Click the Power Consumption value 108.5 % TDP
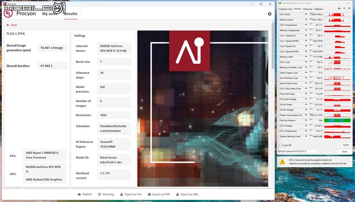The width and height of the screenshot is (355, 202). click(x=316, y=115)
